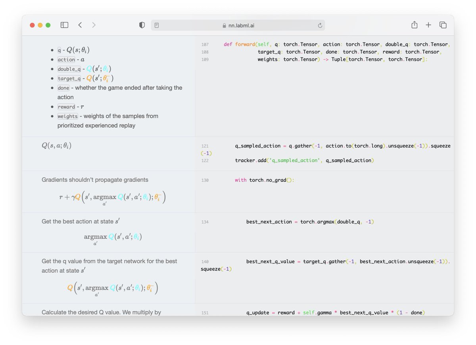Click the Q(s, a; θi) formula

point(57,146)
